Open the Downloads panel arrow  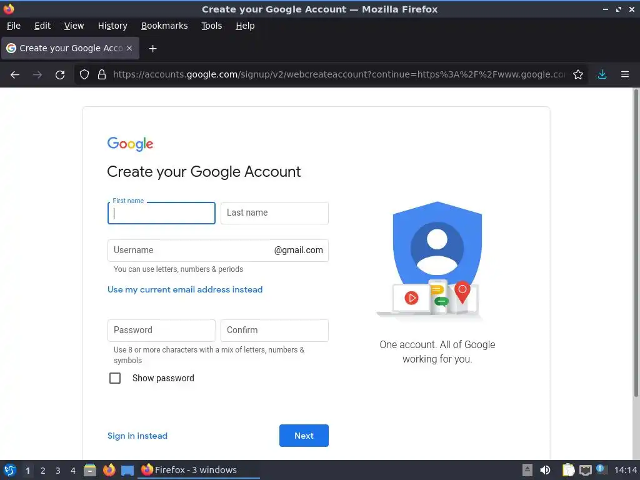pyautogui.click(x=602, y=74)
